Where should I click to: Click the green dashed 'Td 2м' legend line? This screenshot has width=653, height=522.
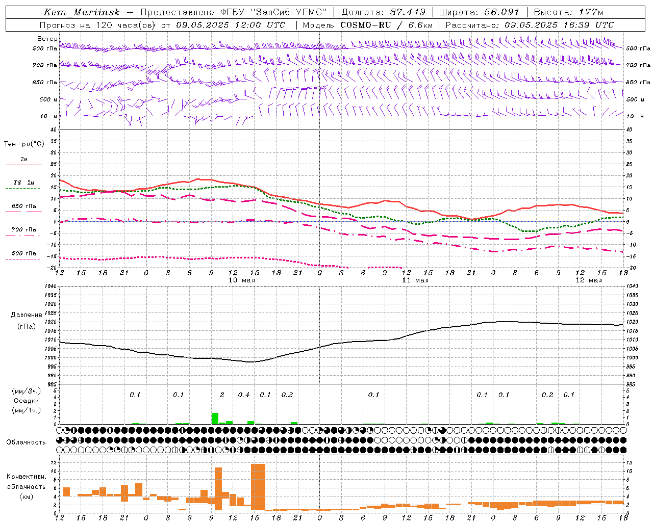(x=23, y=188)
